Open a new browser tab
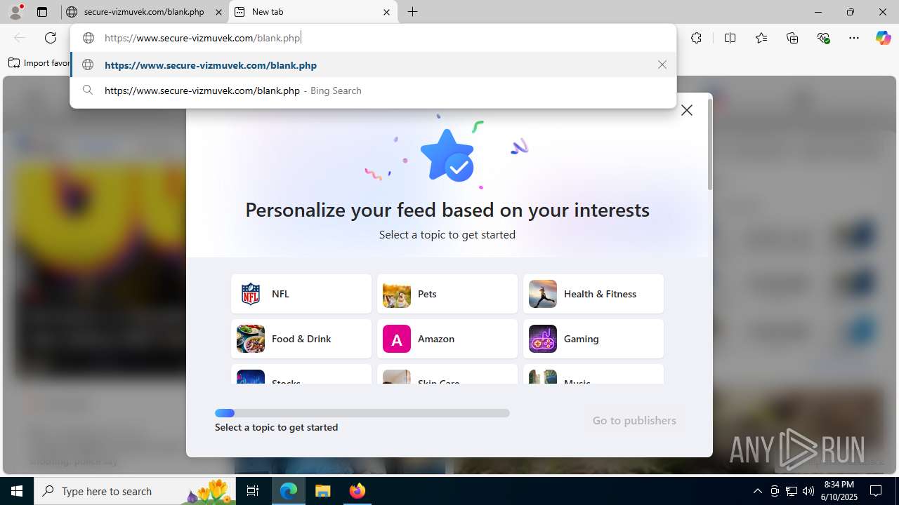This screenshot has width=899, height=505. pos(413,12)
